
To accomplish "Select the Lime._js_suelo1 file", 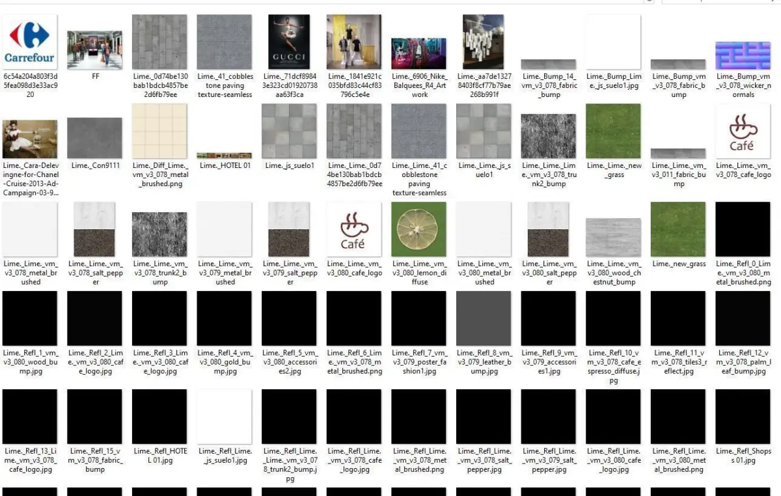I will click(289, 131).
